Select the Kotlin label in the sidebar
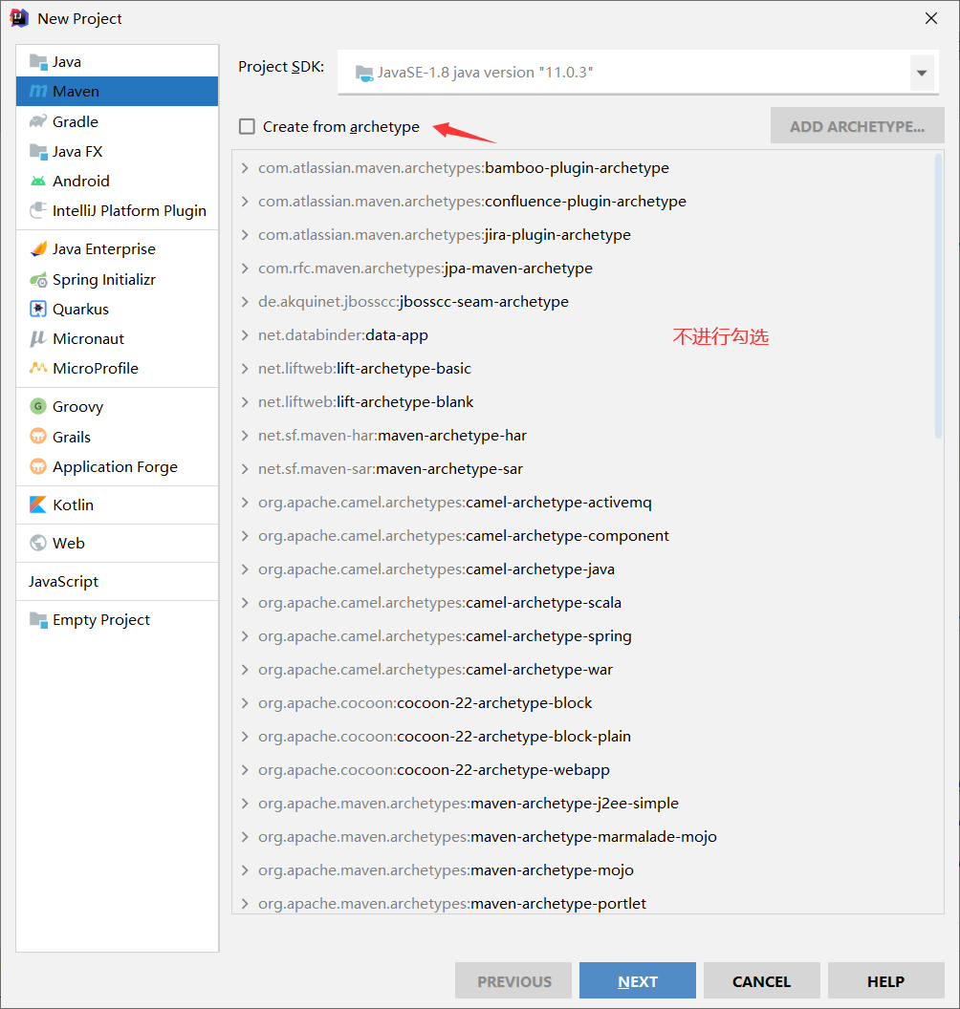Screen dimensions: 960x1009 [x=74, y=504]
